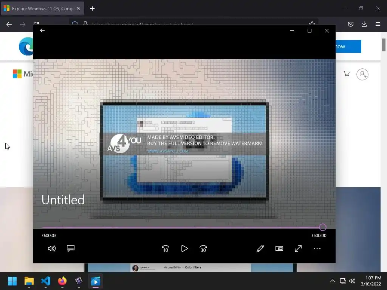Open Firefox downloads panel
The width and height of the screenshot is (387, 290).
(x=364, y=24)
